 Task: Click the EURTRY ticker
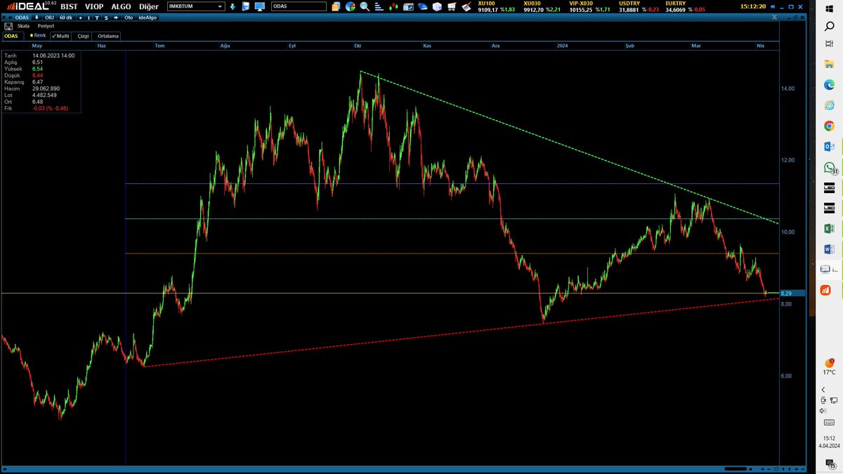tap(685, 7)
